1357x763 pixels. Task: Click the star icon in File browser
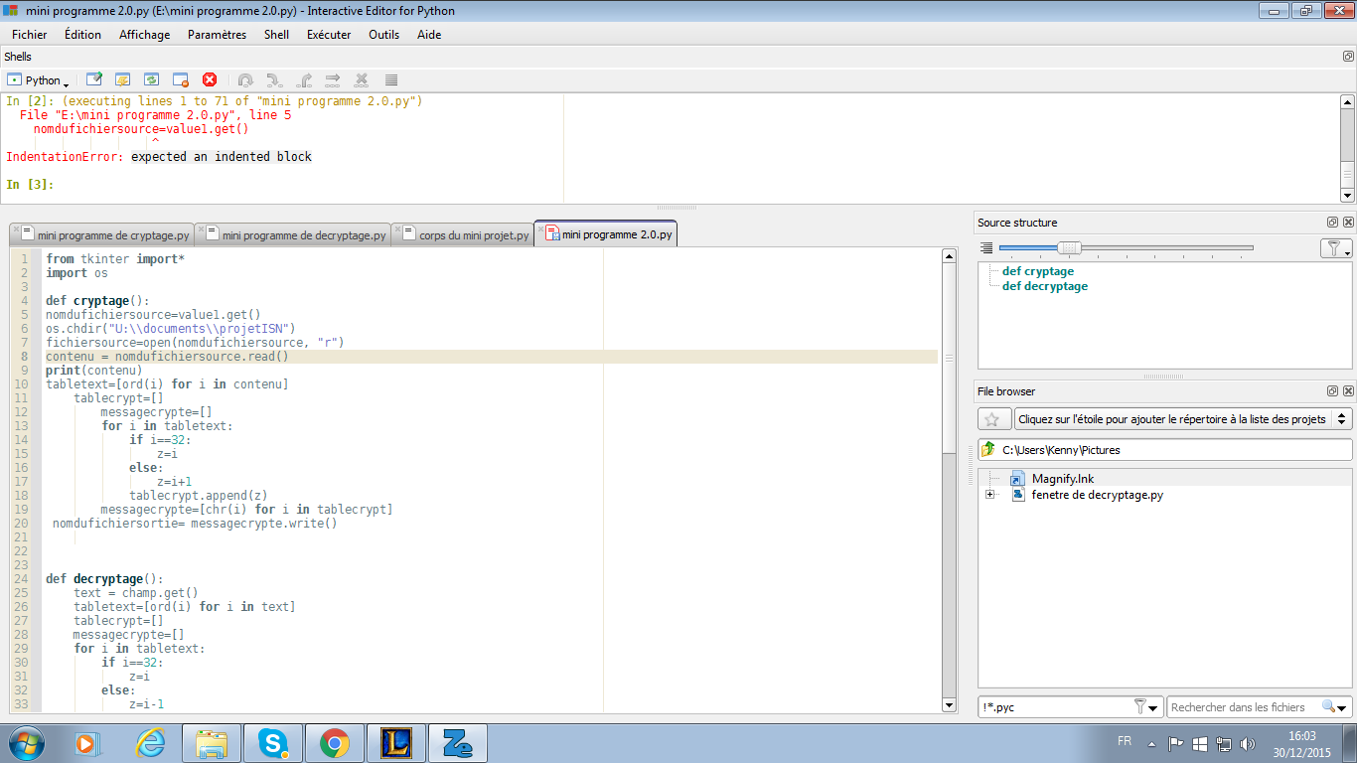(990, 419)
